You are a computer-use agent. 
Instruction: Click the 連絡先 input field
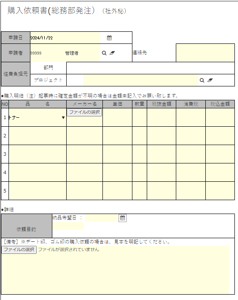tap(205, 53)
